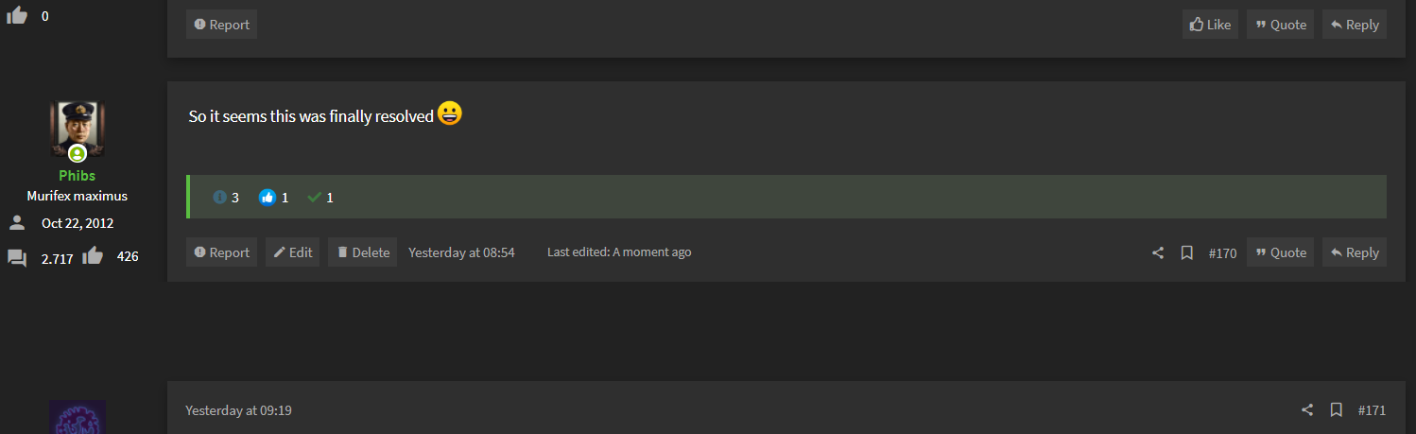Click the green checkmark reaction icon
Viewport: 1416px width, 434px height.
pyautogui.click(x=315, y=198)
